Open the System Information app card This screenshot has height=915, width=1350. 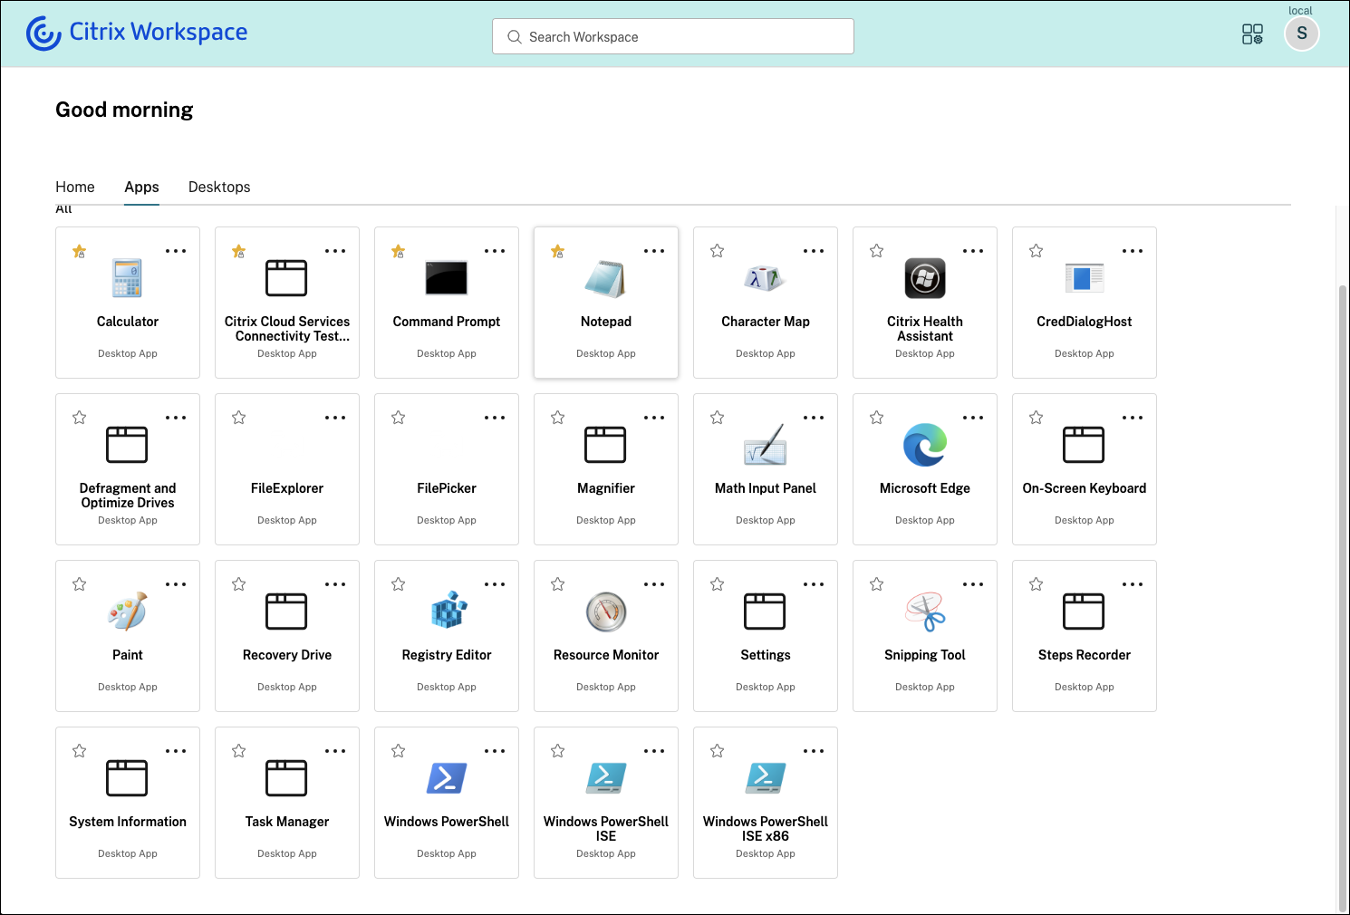128,803
